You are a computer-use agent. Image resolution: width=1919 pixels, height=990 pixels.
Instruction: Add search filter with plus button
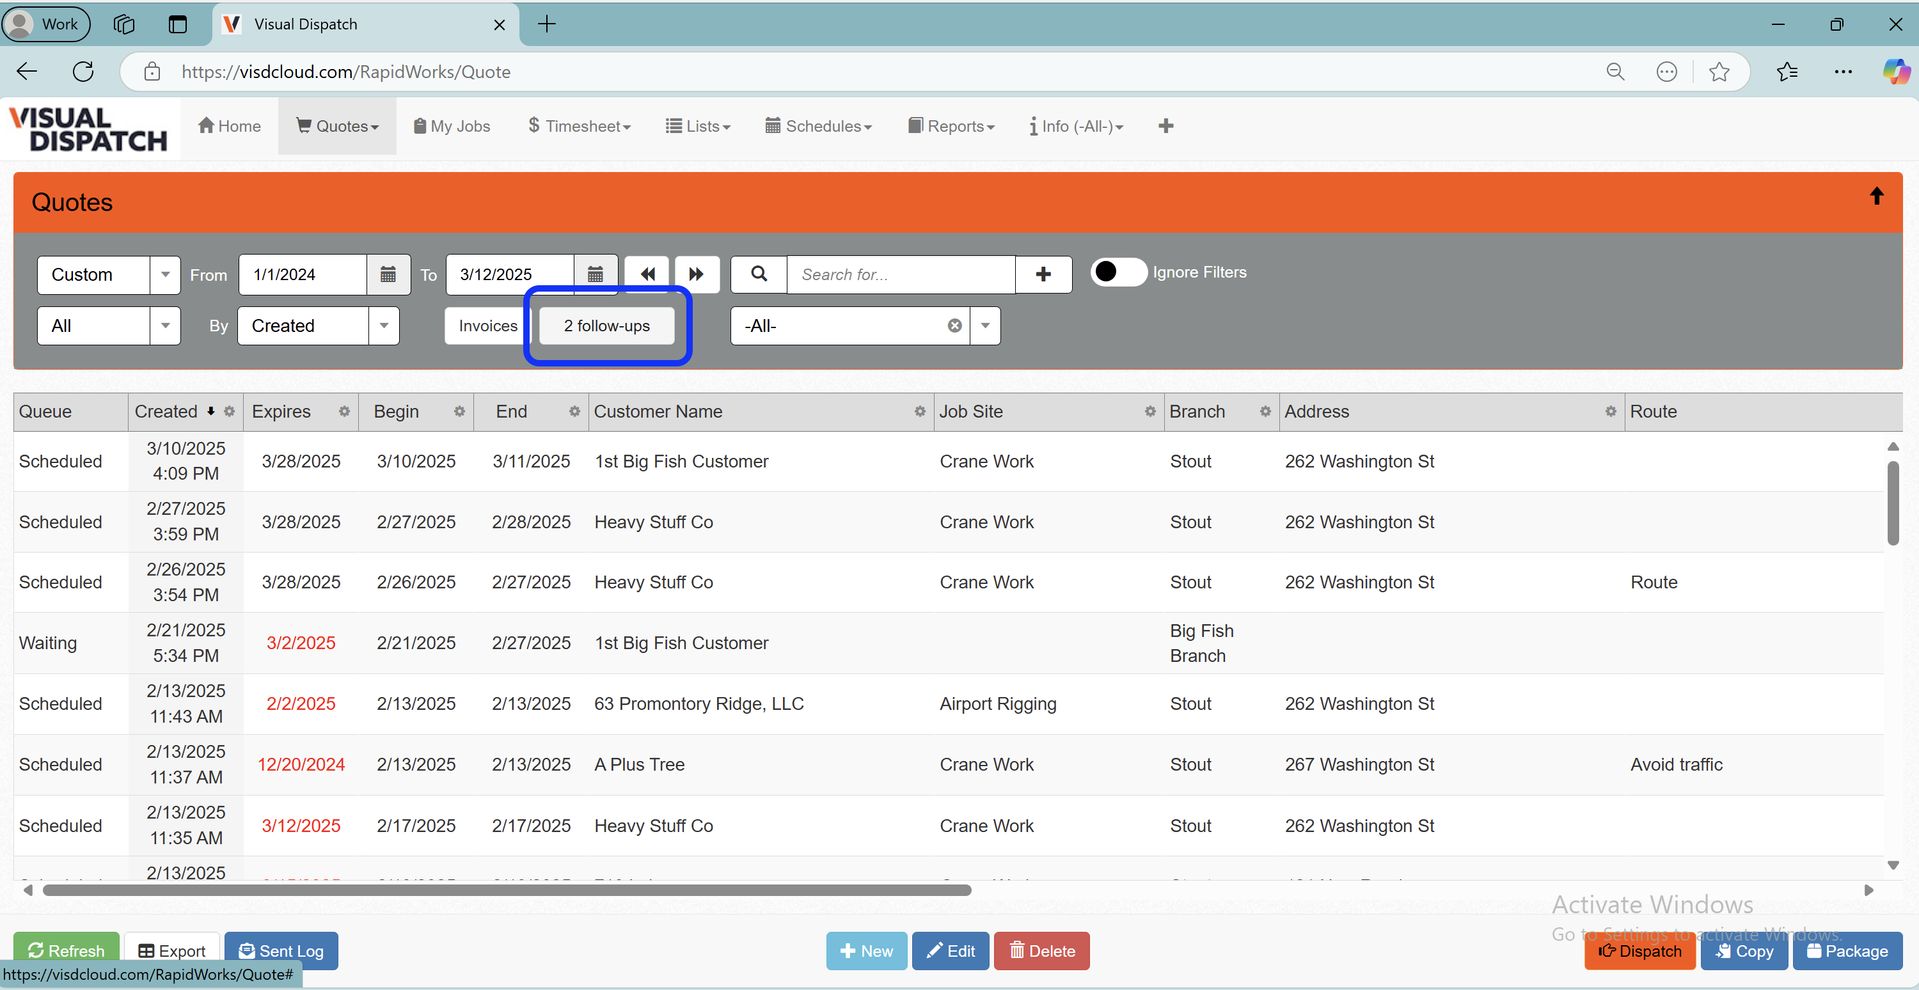point(1044,274)
